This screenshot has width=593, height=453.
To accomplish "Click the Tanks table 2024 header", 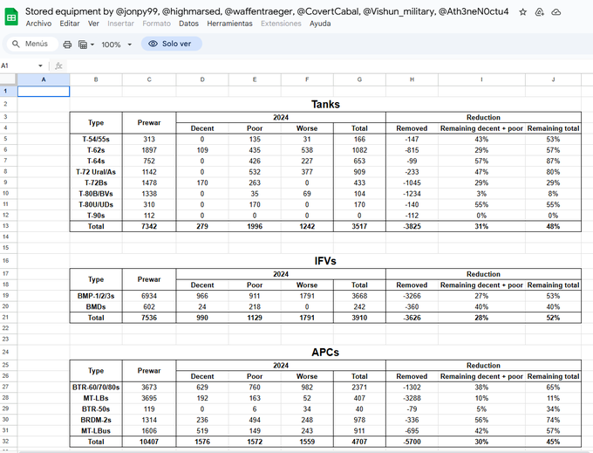I will pos(281,117).
